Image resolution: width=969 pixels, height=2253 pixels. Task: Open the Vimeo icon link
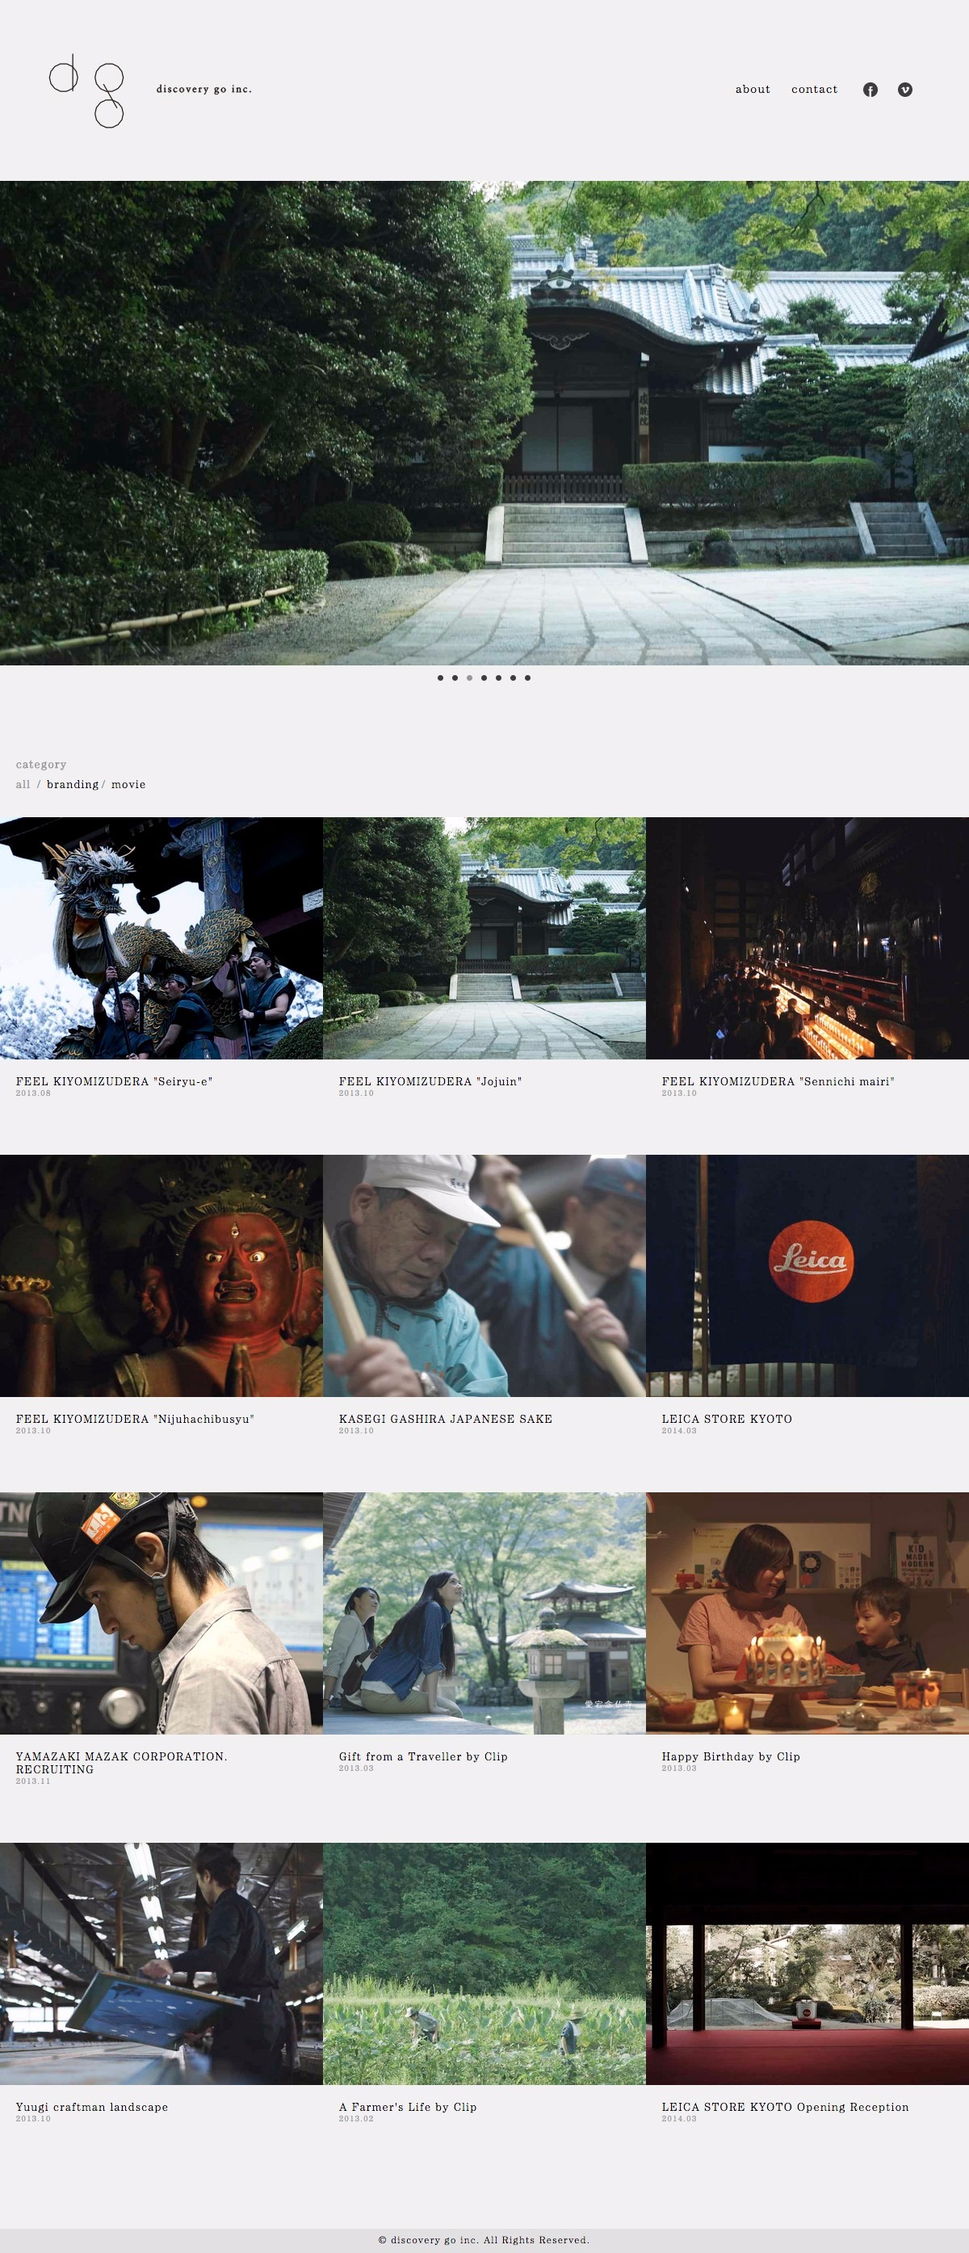[x=905, y=90]
